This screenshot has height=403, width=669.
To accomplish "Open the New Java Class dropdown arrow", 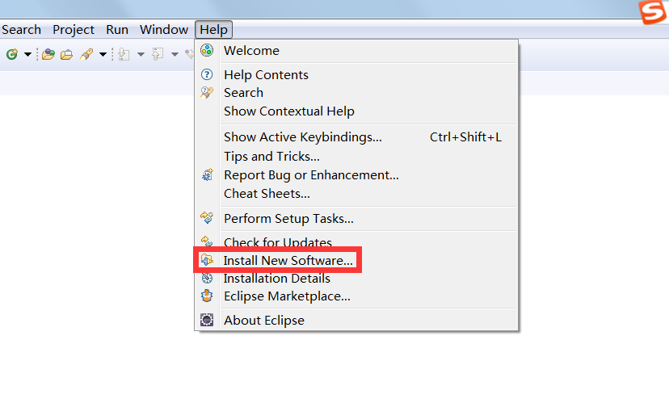I will 27,55.
